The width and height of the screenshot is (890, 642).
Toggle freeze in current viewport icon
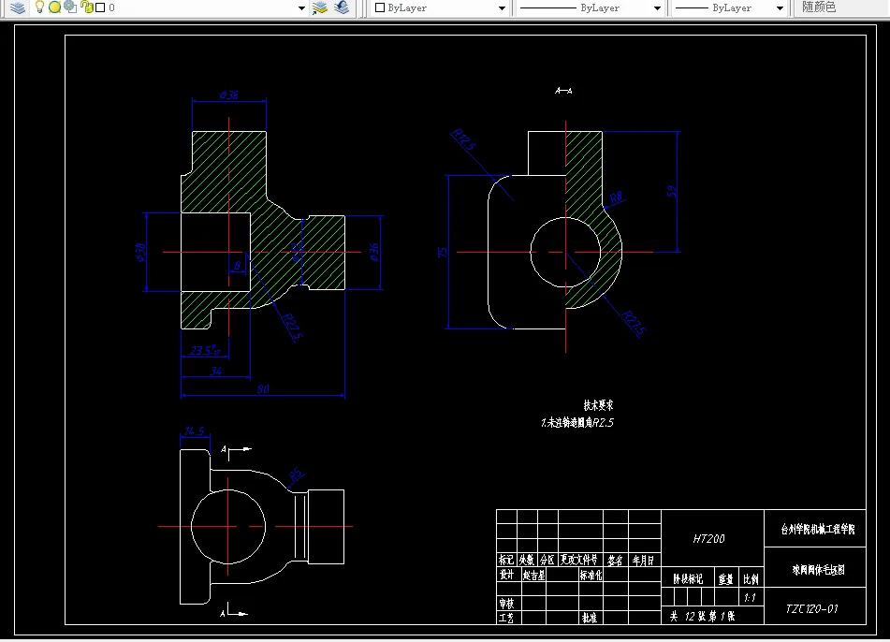(70, 7)
